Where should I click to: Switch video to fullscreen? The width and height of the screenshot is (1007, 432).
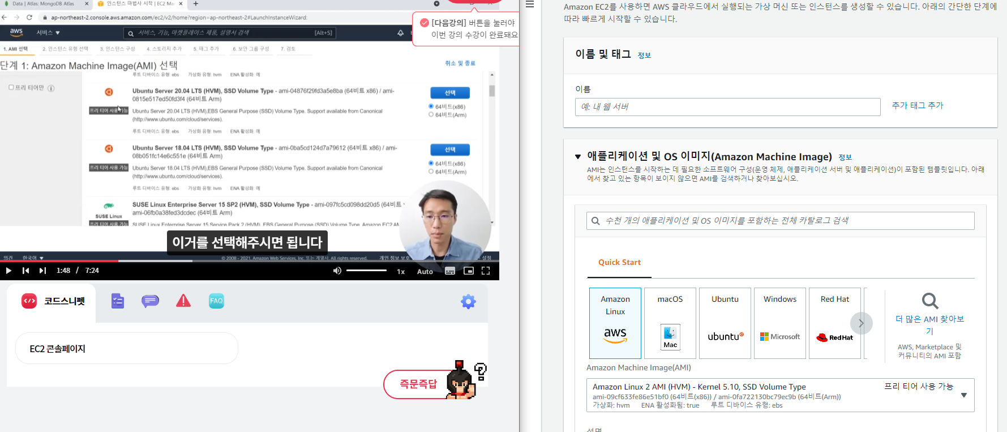pos(486,271)
